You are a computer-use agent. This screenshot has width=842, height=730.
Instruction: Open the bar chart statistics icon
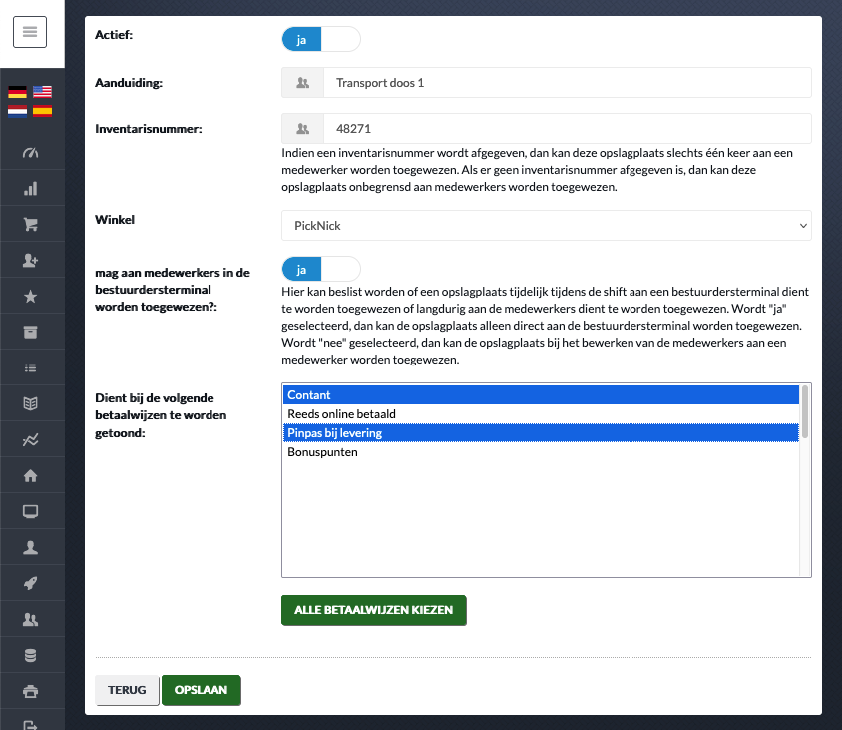point(31,188)
